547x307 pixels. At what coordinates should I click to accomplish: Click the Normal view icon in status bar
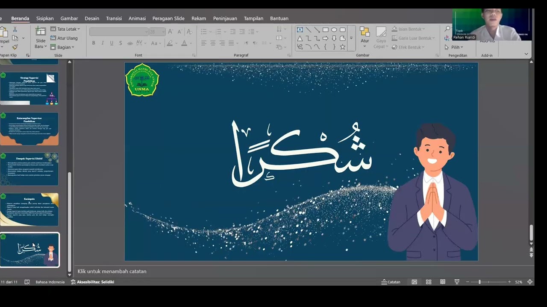pyautogui.click(x=415, y=282)
